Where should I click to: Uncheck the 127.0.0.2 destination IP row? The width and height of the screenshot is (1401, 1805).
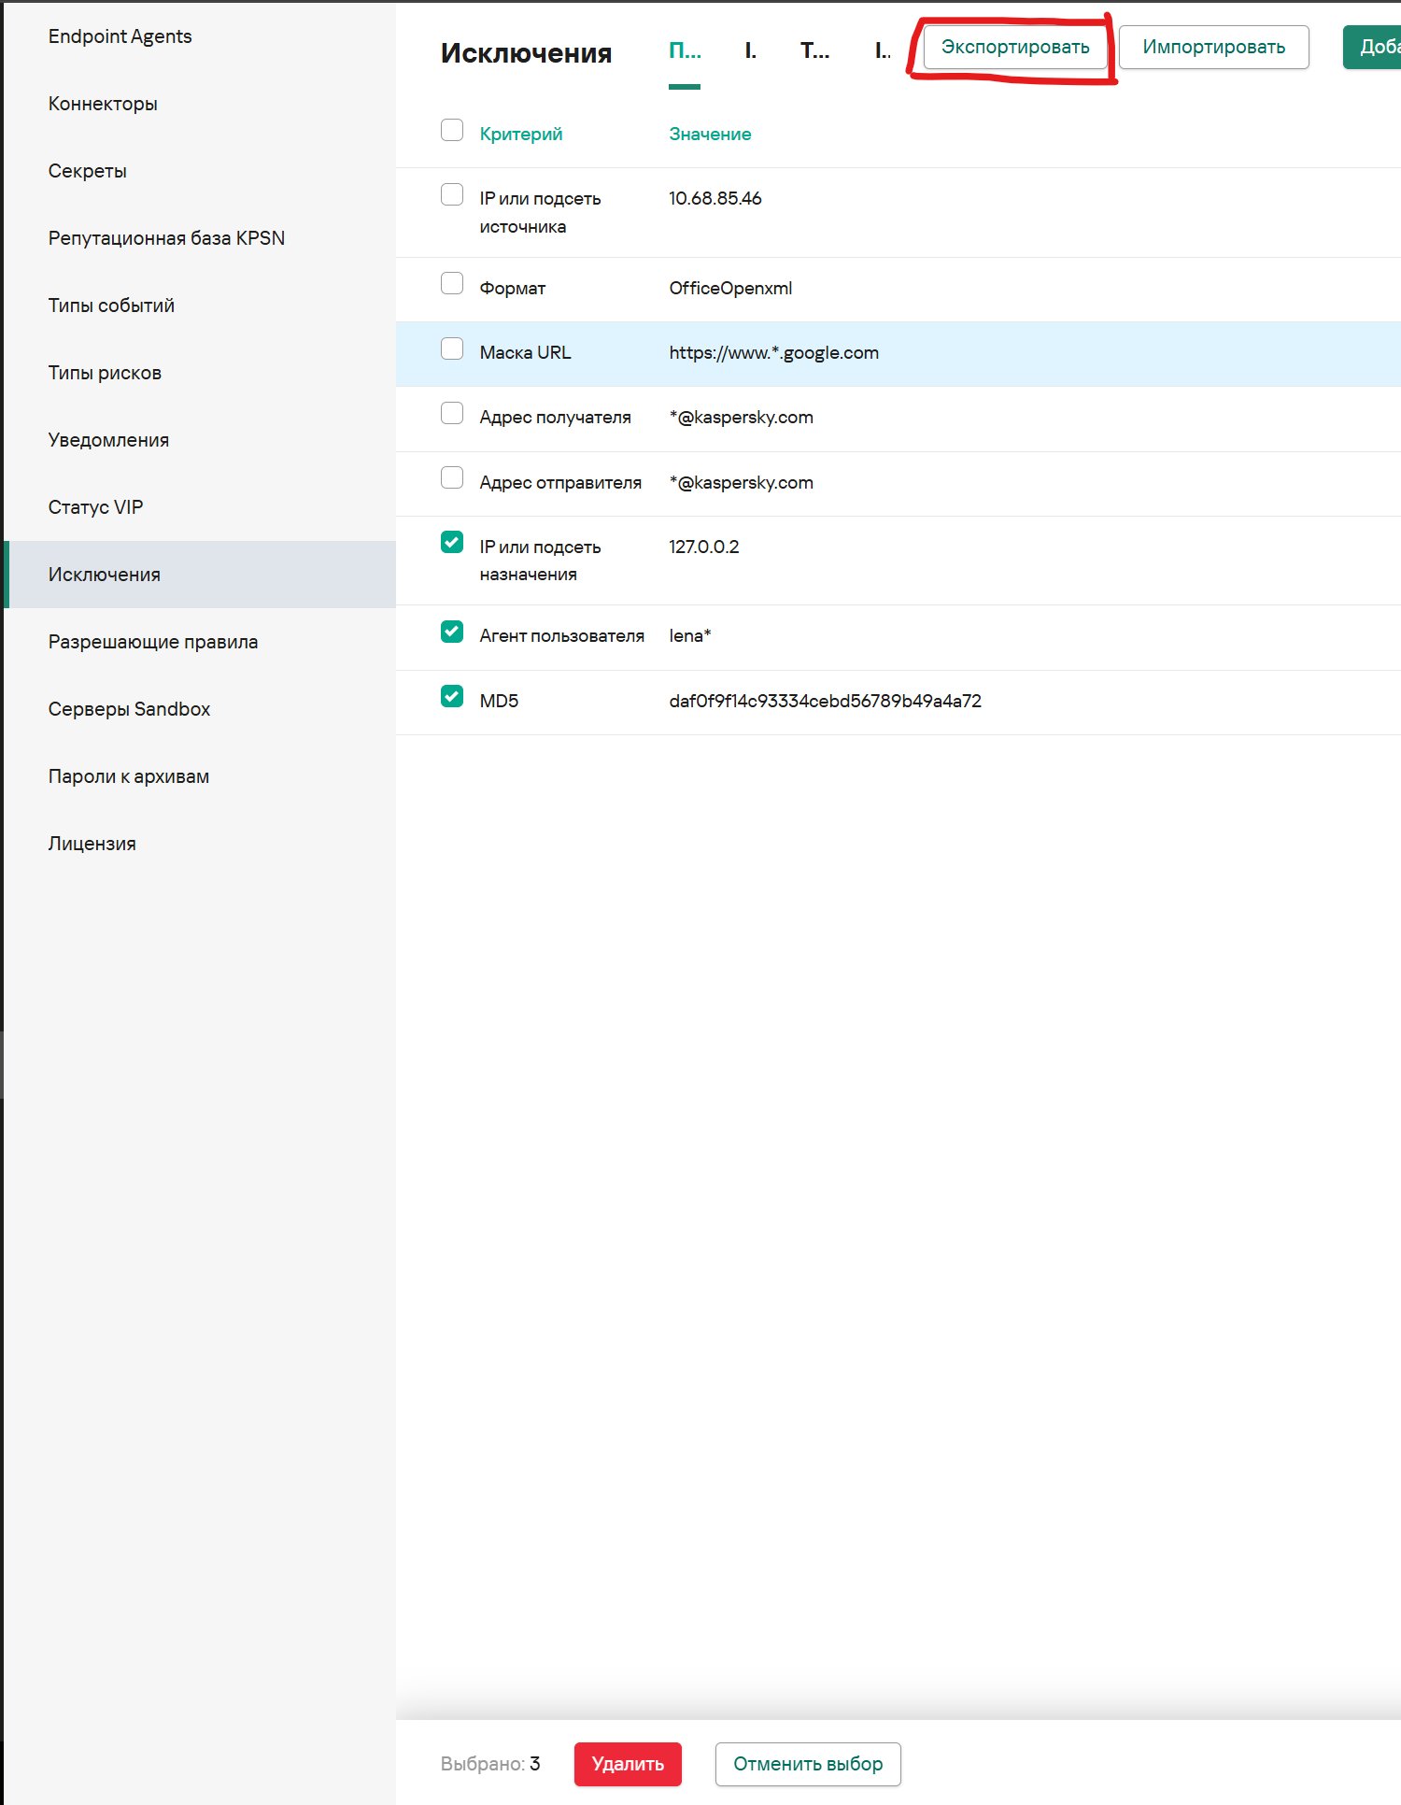pyautogui.click(x=452, y=543)
